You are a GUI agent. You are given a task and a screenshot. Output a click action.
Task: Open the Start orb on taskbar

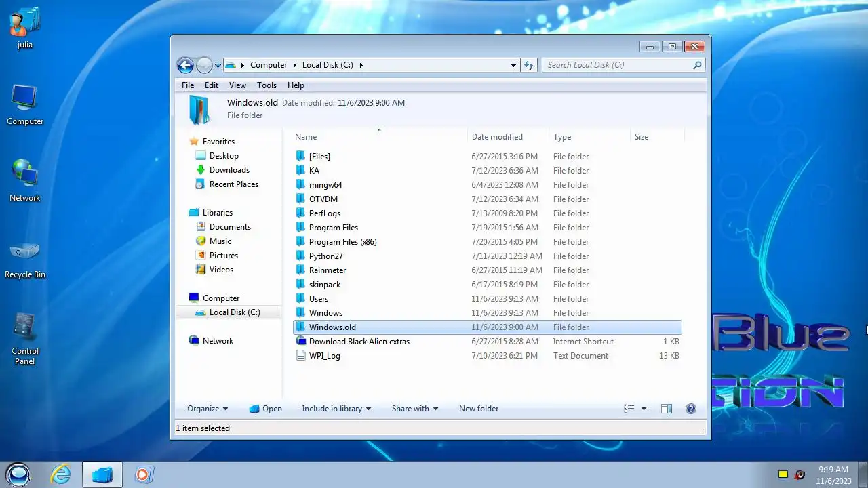coord(18,474)
